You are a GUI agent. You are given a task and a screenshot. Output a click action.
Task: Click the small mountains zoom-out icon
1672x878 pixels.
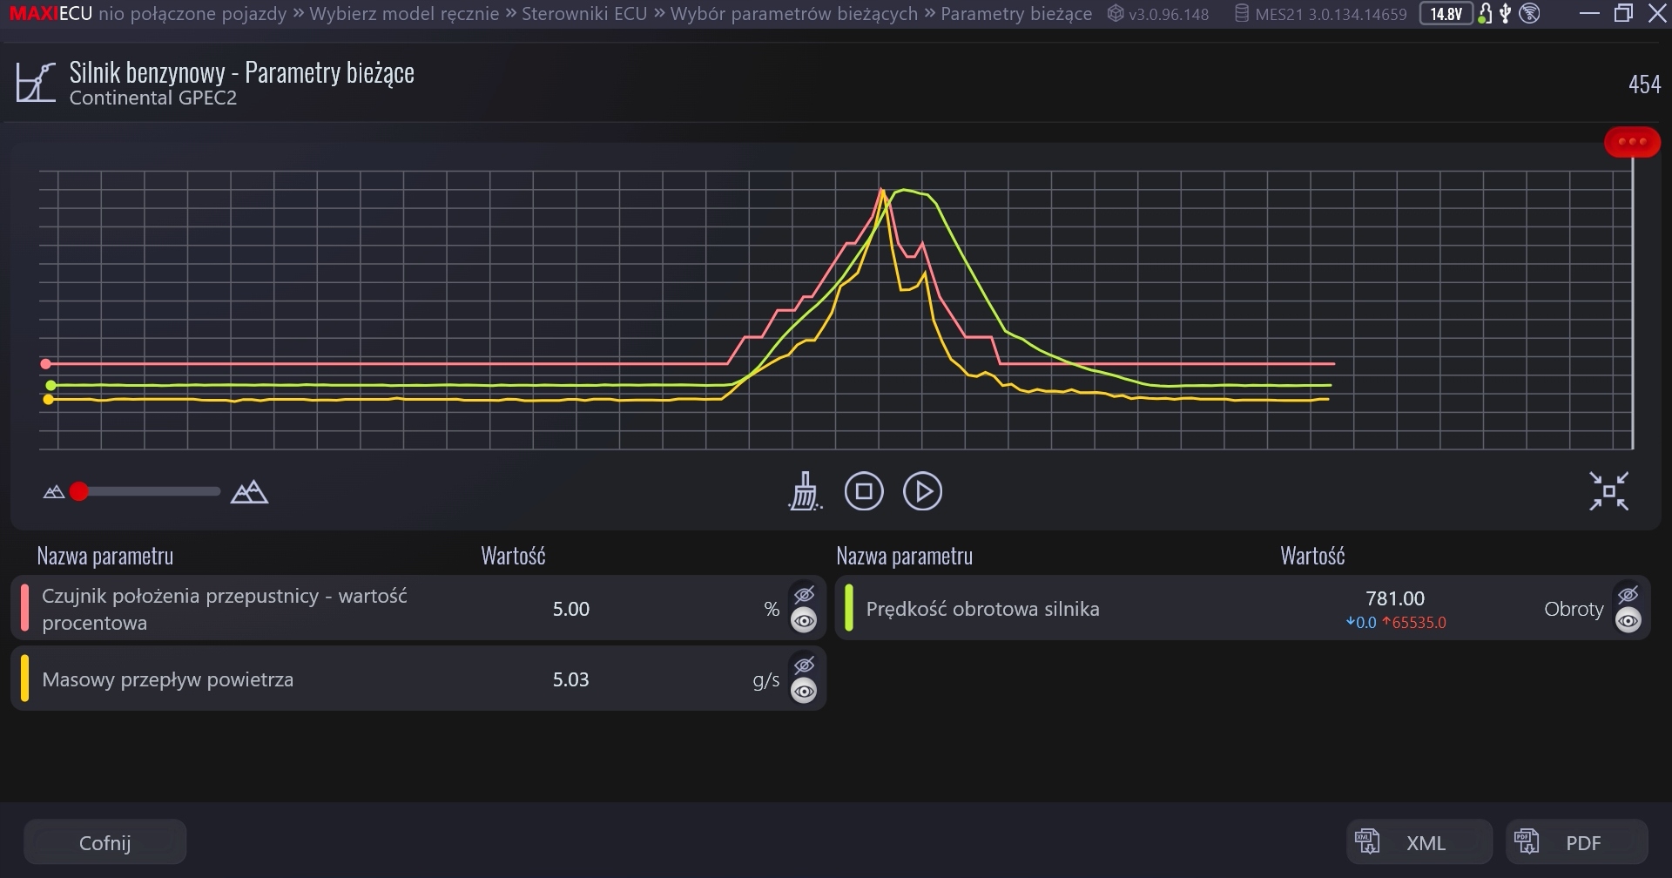pos(54,492)
